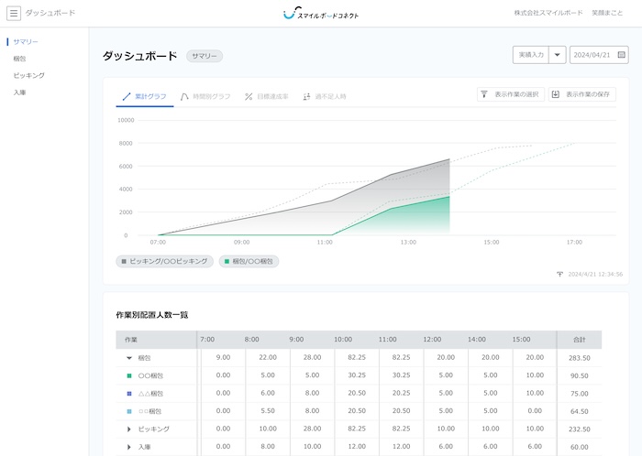Click the 2024/04/21 date input field
The width and height of the screenshot is (642, 456).
(592, 55)
